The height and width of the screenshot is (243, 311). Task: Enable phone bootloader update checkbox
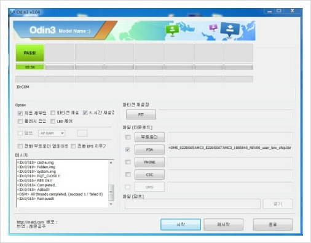20,146
